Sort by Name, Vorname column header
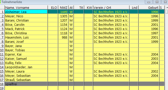Viewport: 168px width, 90px height. click(26, 7)
